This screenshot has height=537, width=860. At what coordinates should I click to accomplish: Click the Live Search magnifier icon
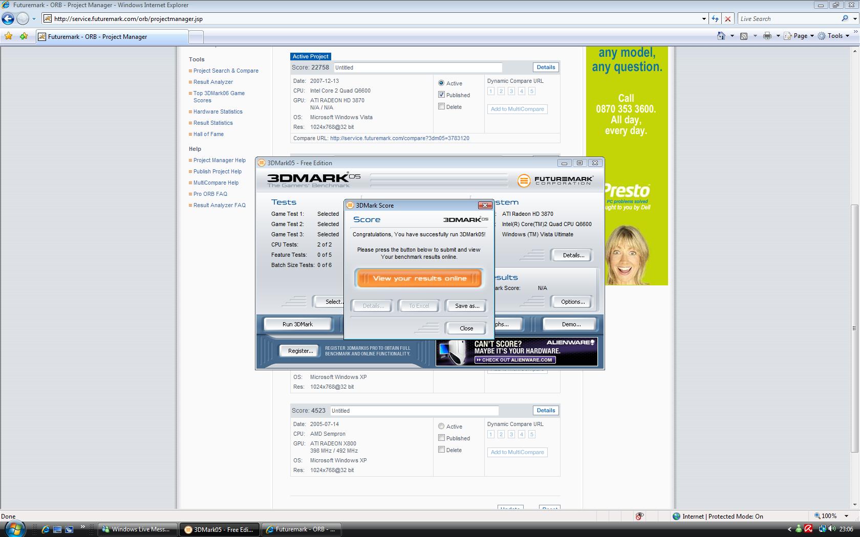tap(845, 19)
